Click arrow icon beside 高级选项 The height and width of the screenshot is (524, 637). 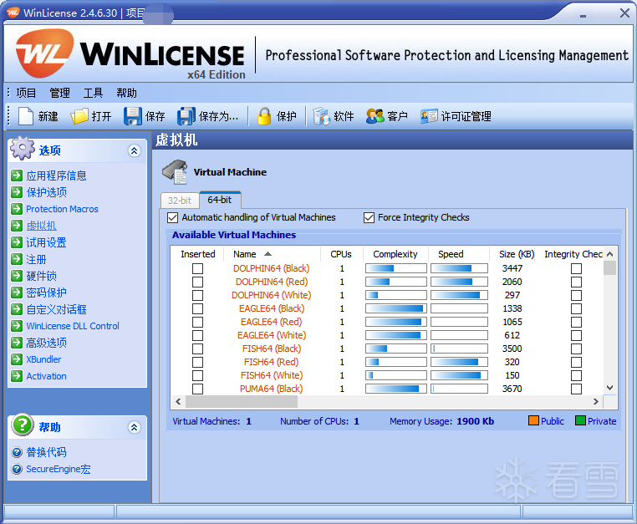pyautogui.click(x=17, y=343)
